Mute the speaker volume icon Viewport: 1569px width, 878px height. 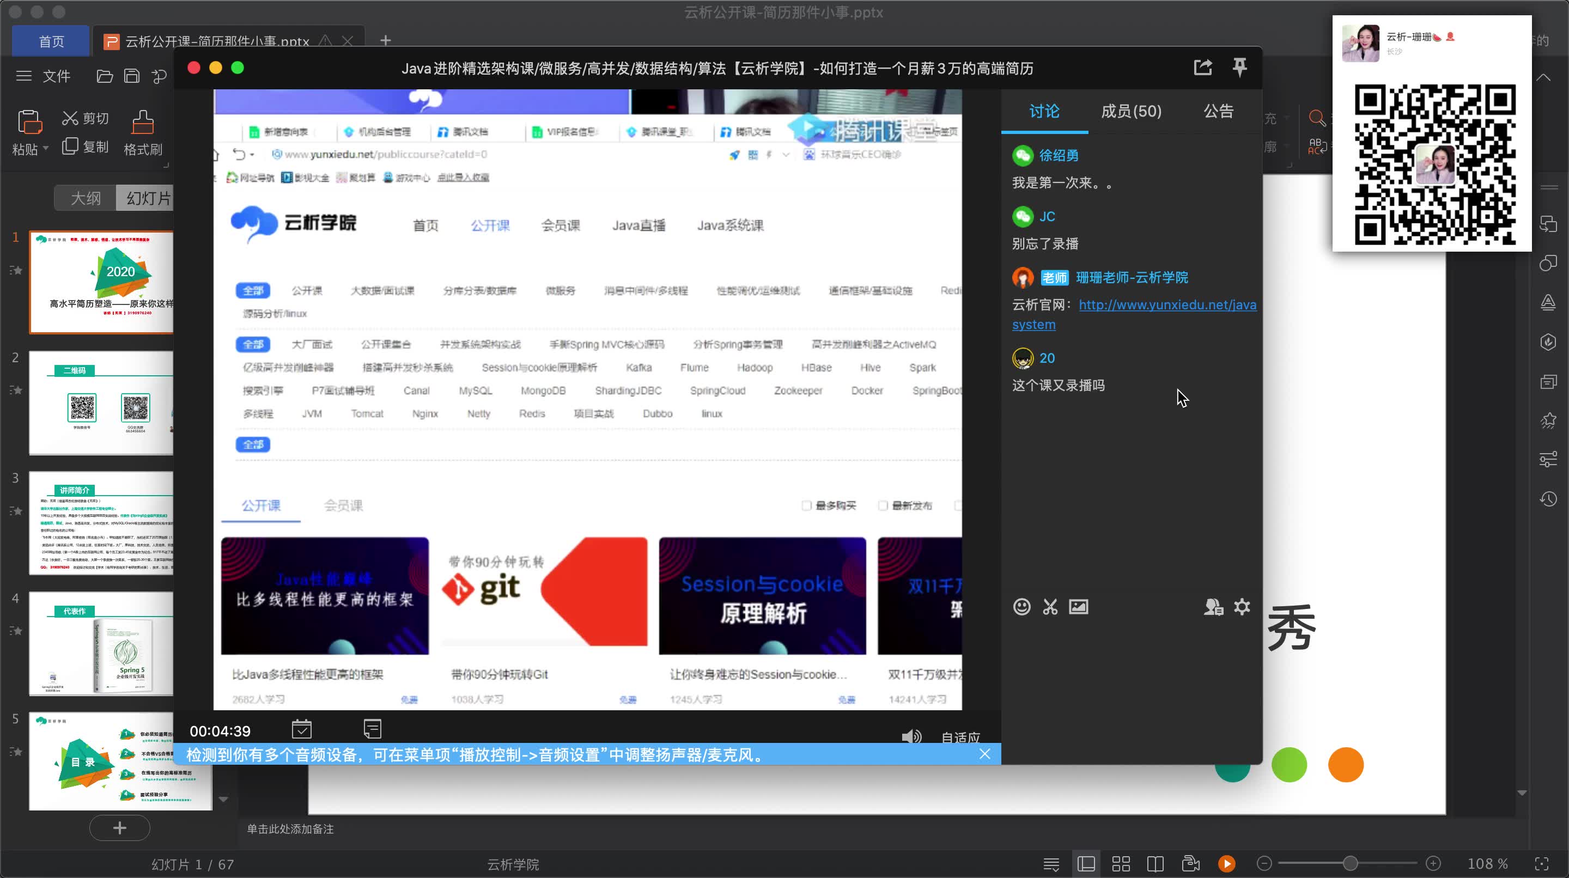click(911, 737)
